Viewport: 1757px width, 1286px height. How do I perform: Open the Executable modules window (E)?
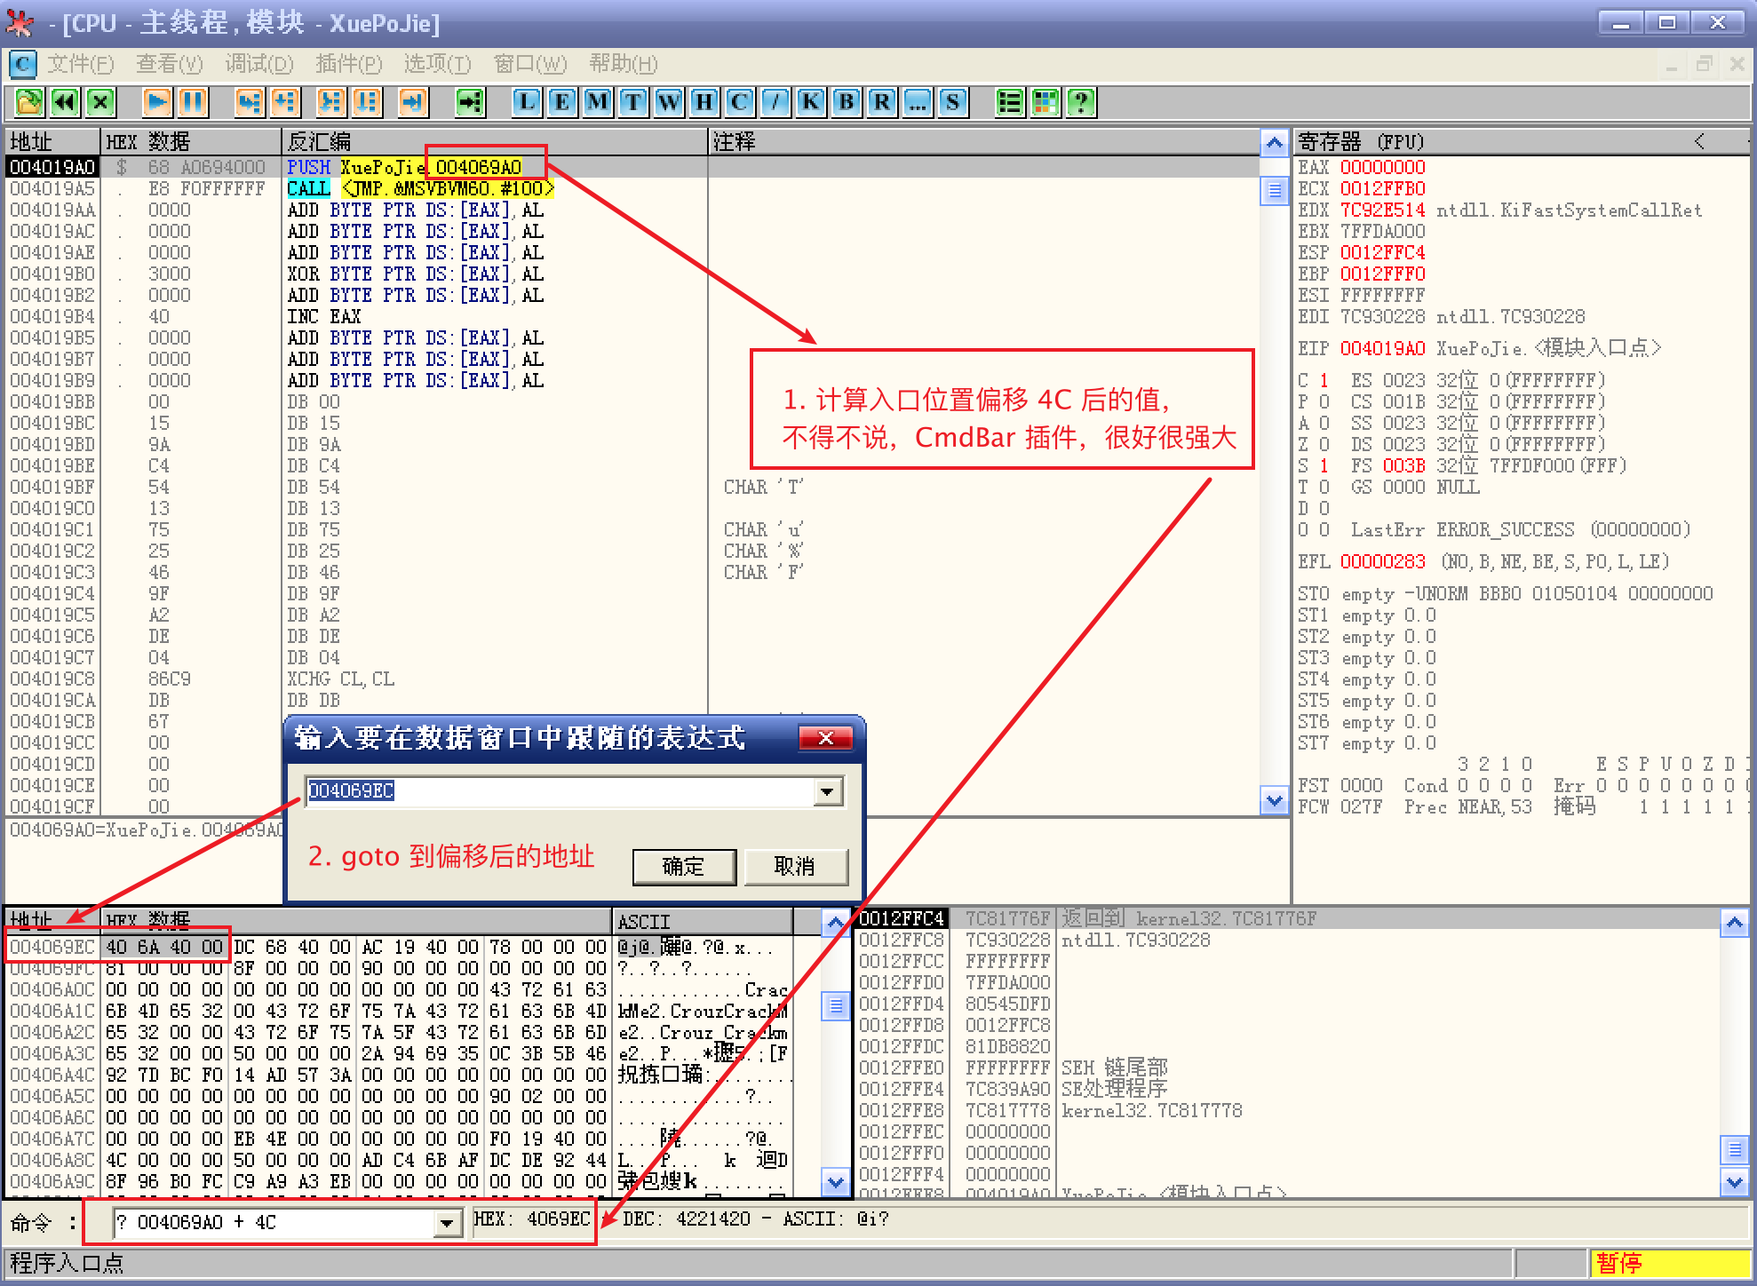[x=562, y=102]
